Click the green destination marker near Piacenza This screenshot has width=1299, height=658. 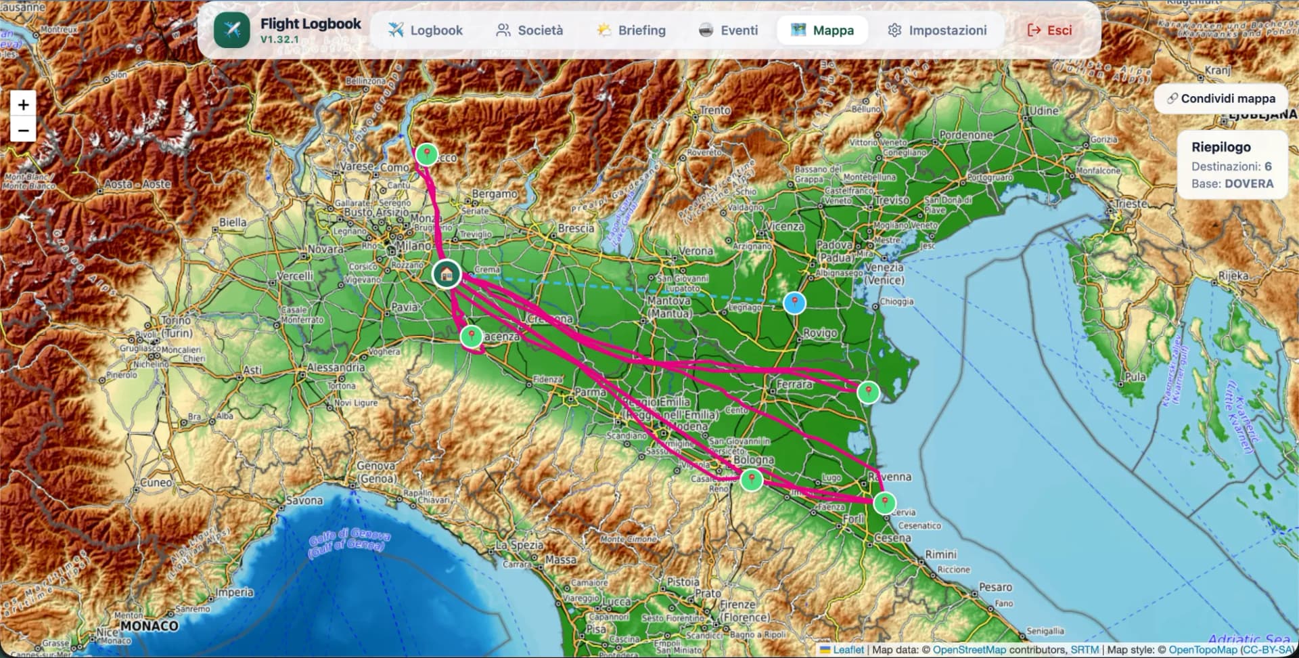coord(472,336)
